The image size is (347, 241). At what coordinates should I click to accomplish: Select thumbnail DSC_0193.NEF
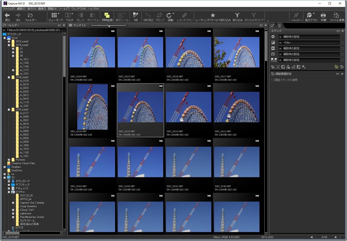pos(92,165)
